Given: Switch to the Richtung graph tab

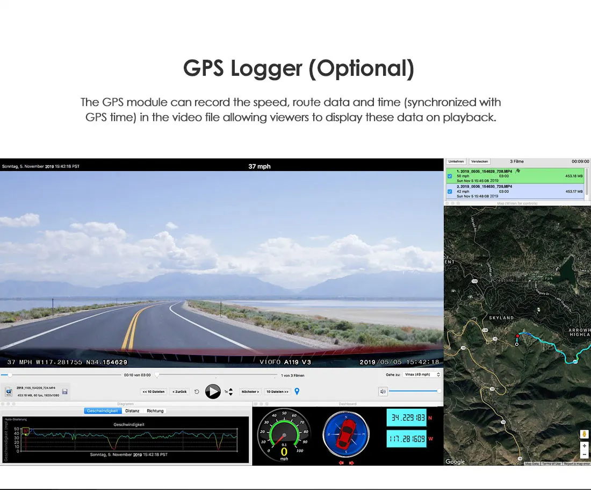Looking at the screenshot, I should coord(155,411).
